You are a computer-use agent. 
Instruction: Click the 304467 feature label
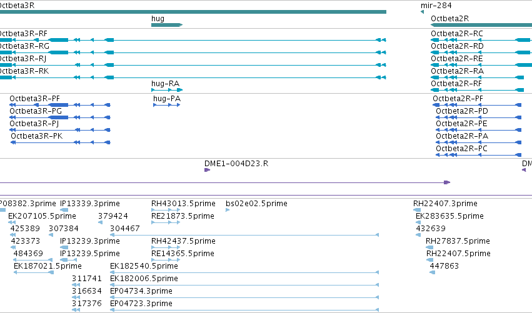tap(125, 229)
